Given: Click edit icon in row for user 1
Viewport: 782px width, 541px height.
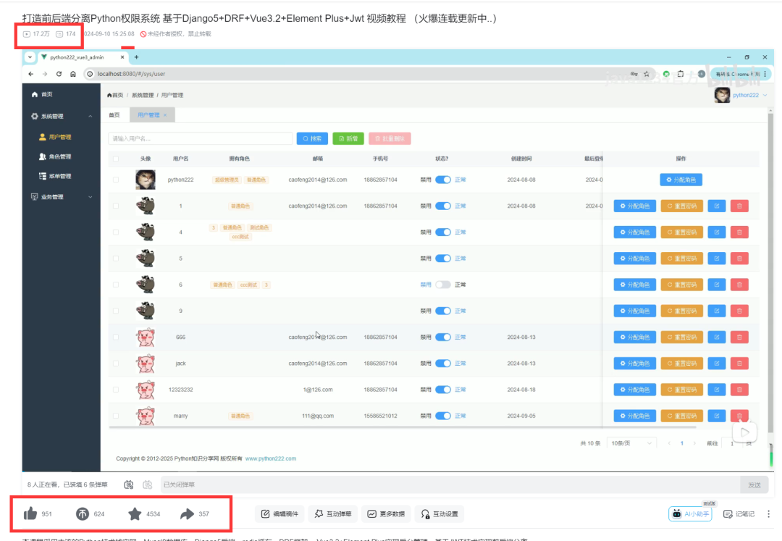Looking at the screenshot, I should click(717, 206).
